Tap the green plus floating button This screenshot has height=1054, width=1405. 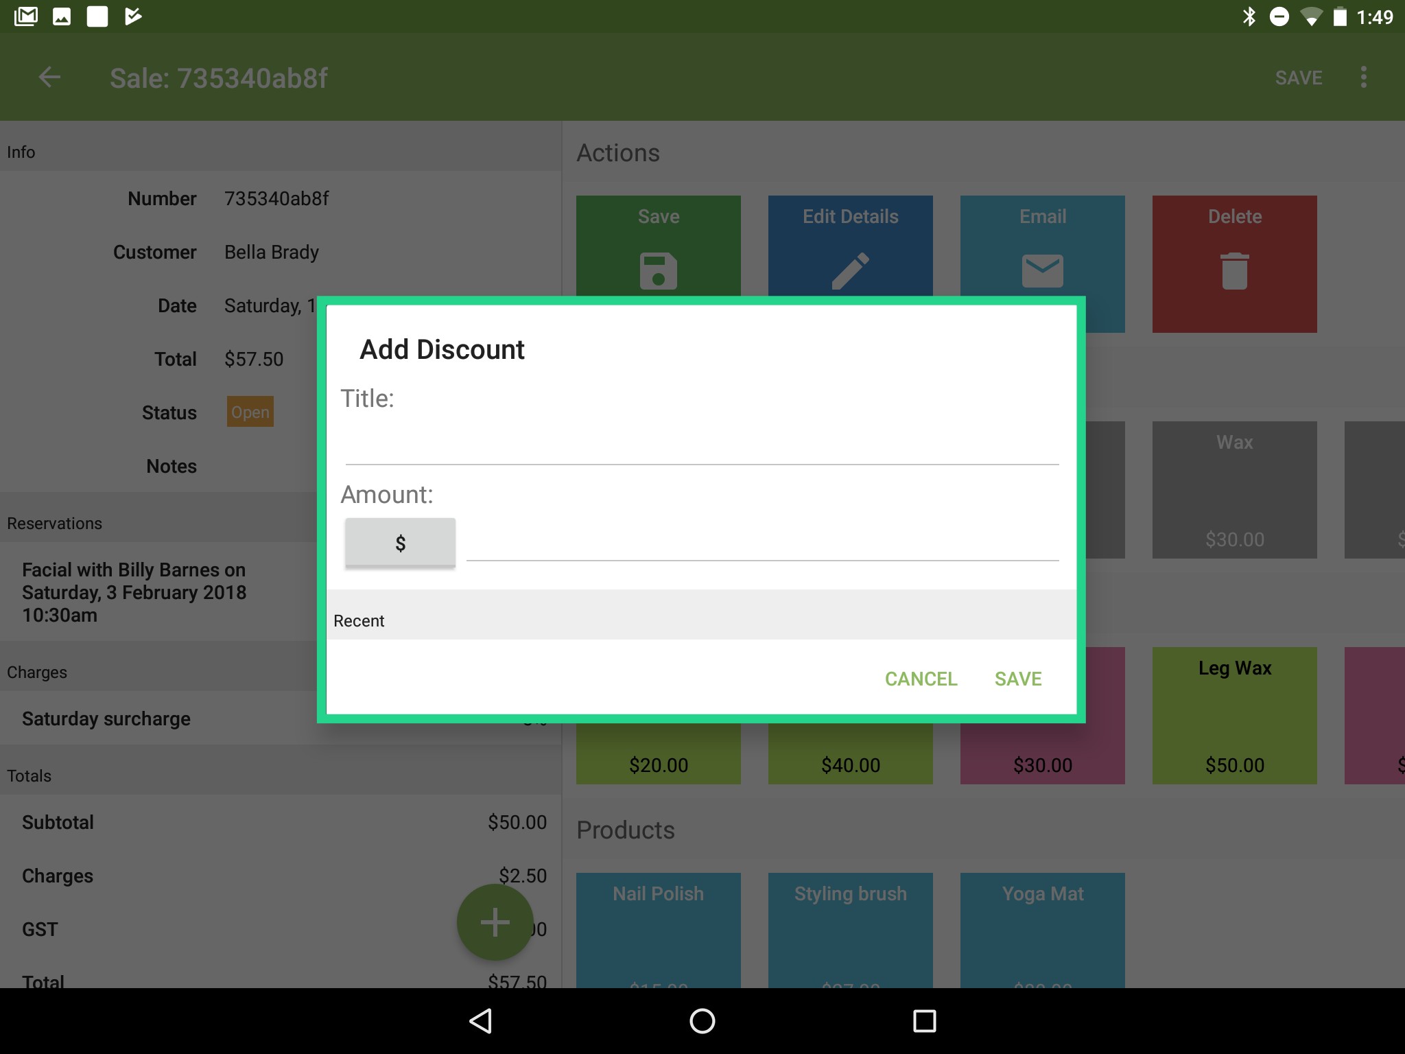495,922
